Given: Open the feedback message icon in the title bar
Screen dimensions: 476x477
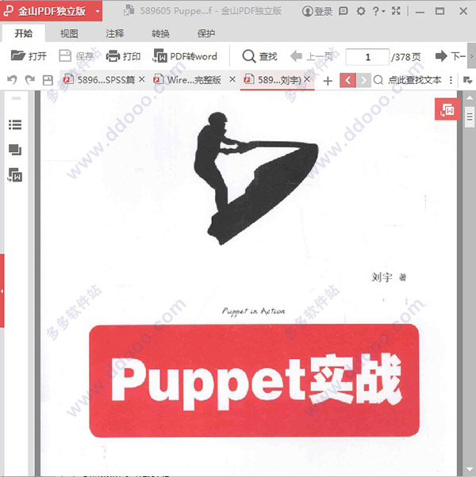Looking at the screenshot, I should pyautogui.click(x=344, y=11).
